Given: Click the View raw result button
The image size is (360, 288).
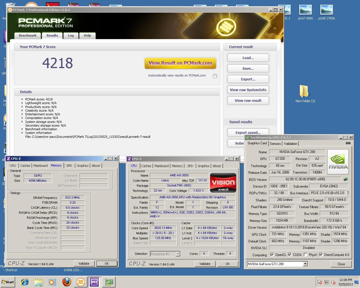Looking at the screenshot, I should 248,100.
